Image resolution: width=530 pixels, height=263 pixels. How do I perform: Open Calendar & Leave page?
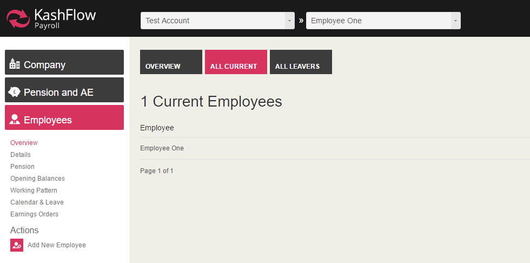pyautogui.click(x=37, y=202)
